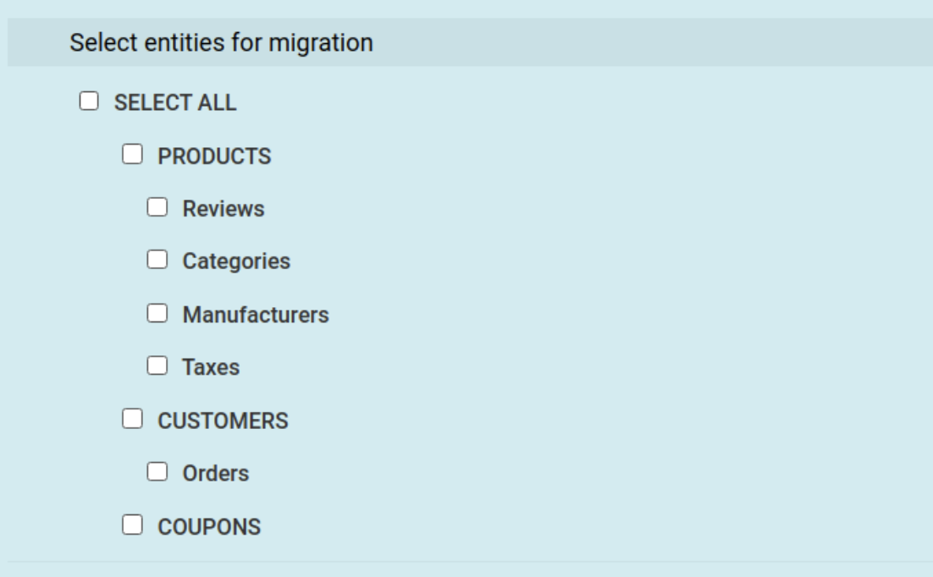Enable the PRODUCTS checkbox
Viewport: 933px width, 577px height.
(x=132, y=155)
